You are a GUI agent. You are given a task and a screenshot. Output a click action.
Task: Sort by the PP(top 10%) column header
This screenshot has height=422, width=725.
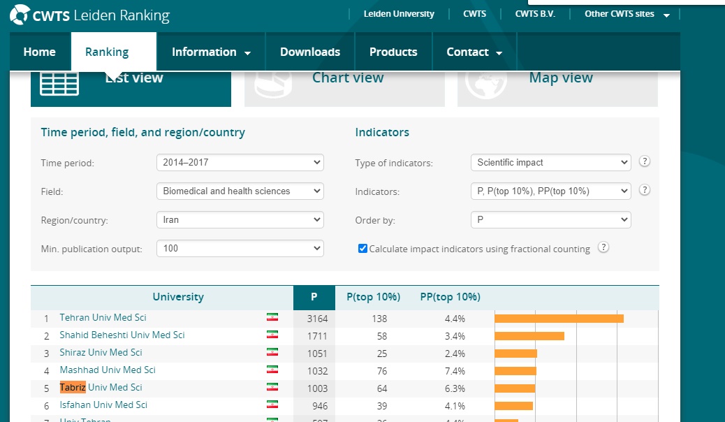click(x=450, y=297)
